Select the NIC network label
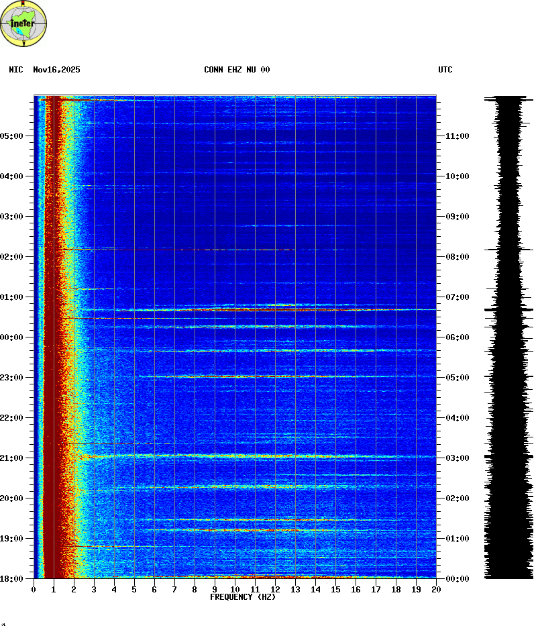Screen dimensions: 538x632 pos(16,70)
